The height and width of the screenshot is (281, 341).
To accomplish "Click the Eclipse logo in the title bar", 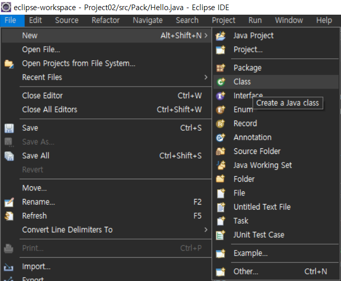I will (6, 7).
